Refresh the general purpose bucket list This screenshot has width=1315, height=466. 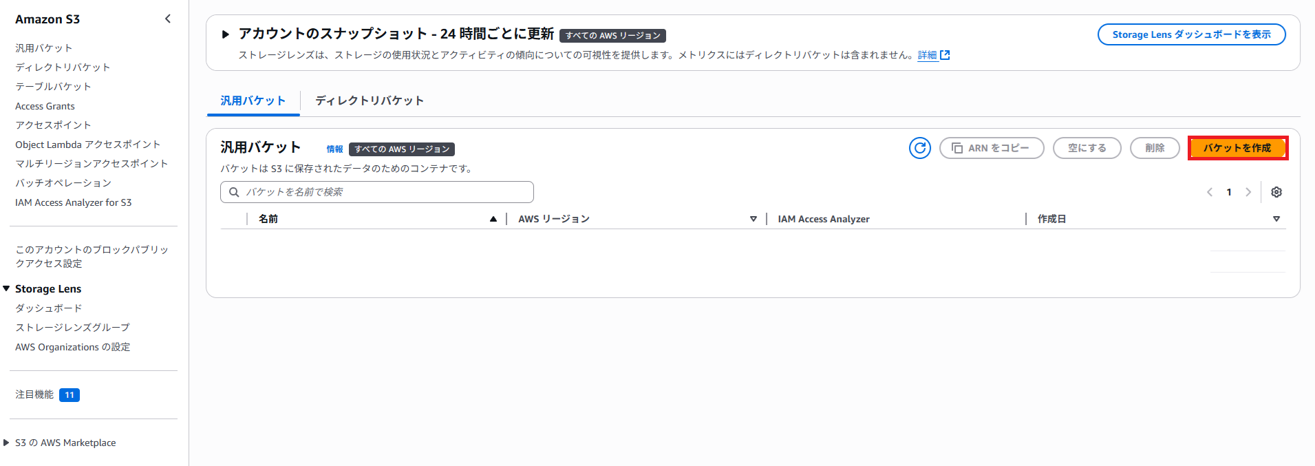pos(919,148)
